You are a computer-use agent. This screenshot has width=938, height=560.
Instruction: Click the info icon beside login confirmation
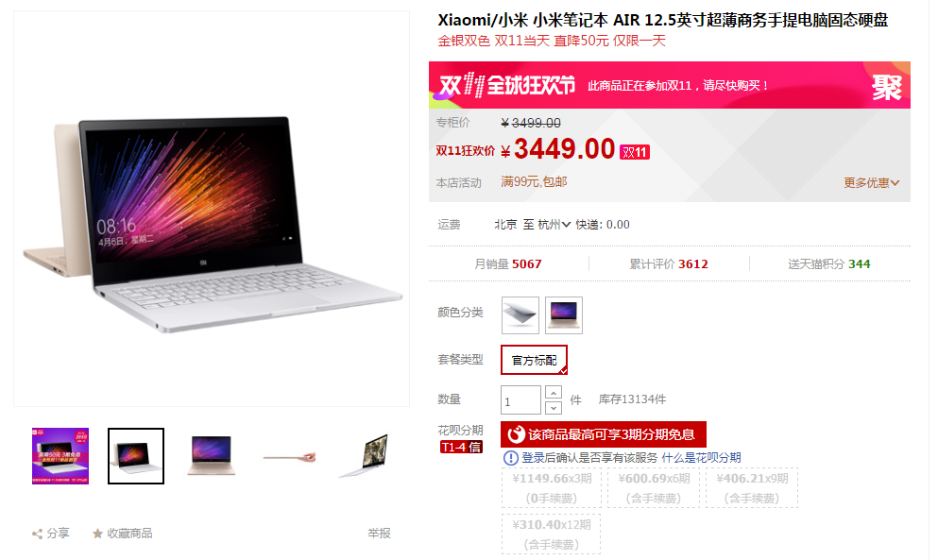[511, 458]
